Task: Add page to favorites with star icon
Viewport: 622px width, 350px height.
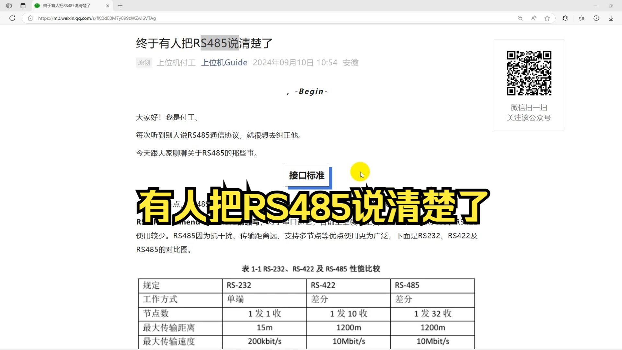Action: coord(547,18)
